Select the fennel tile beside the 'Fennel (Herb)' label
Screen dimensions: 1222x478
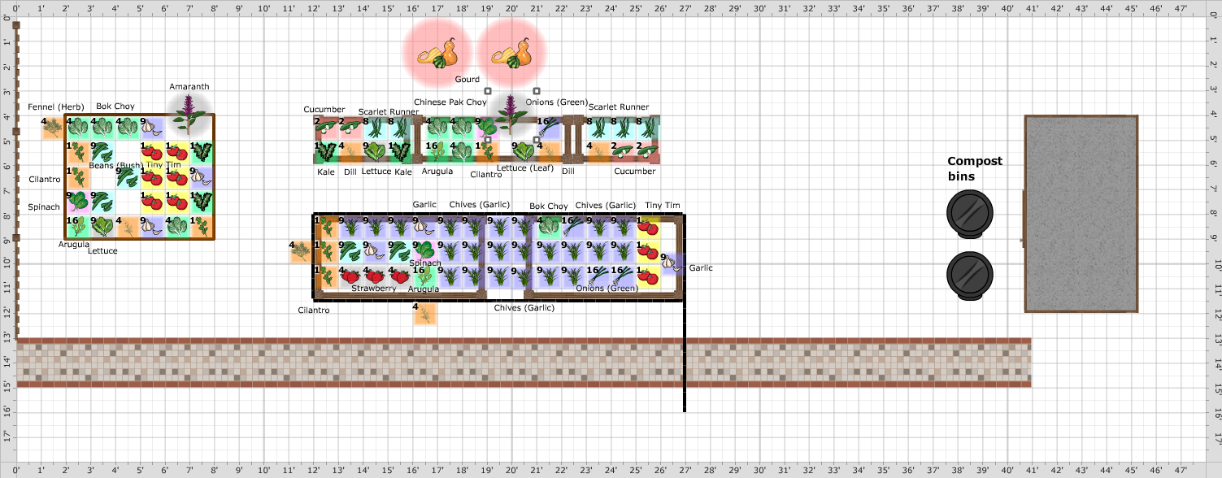[x=53, y=127]
